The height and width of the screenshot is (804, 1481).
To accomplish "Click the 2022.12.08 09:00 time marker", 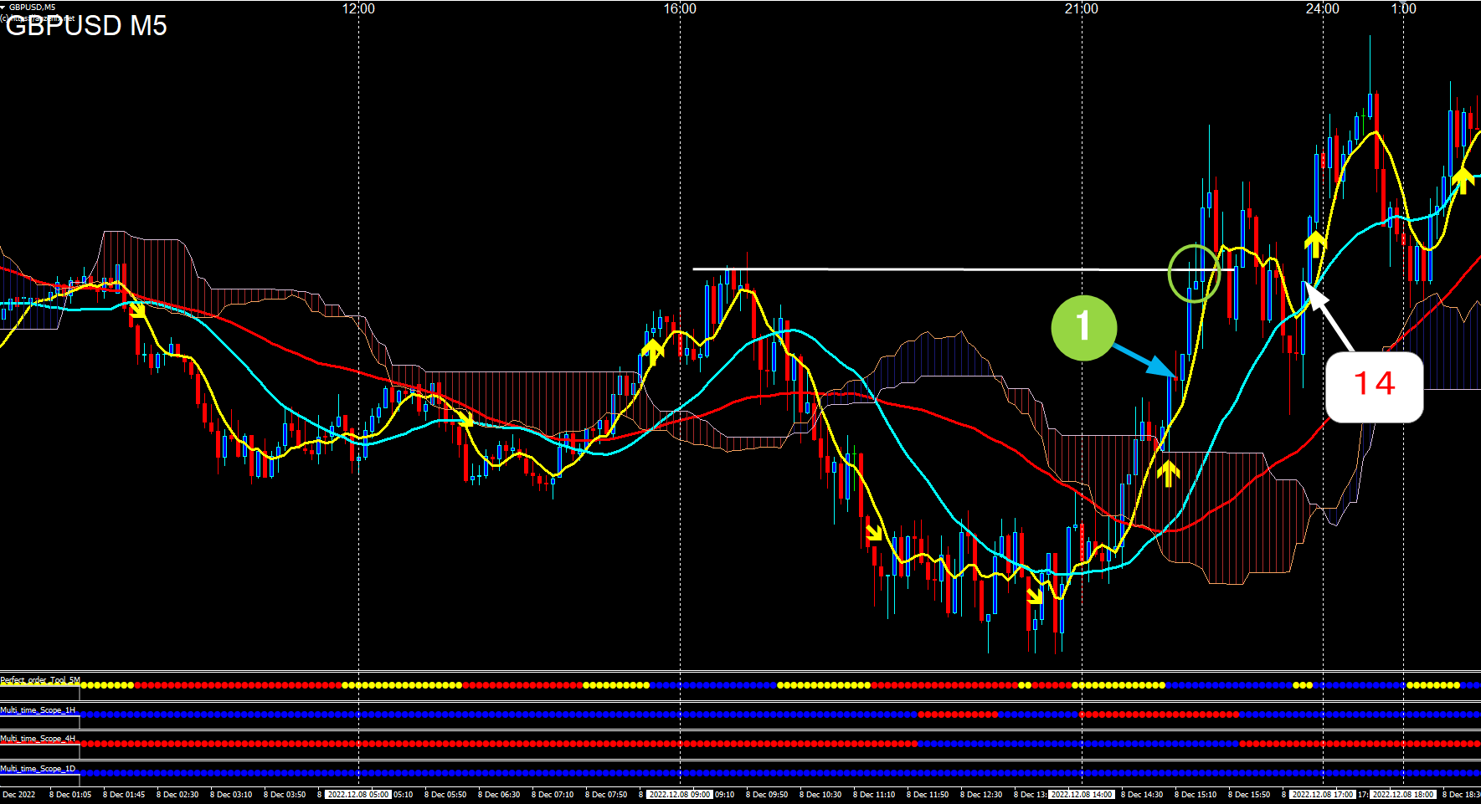I will click(680, 795).
